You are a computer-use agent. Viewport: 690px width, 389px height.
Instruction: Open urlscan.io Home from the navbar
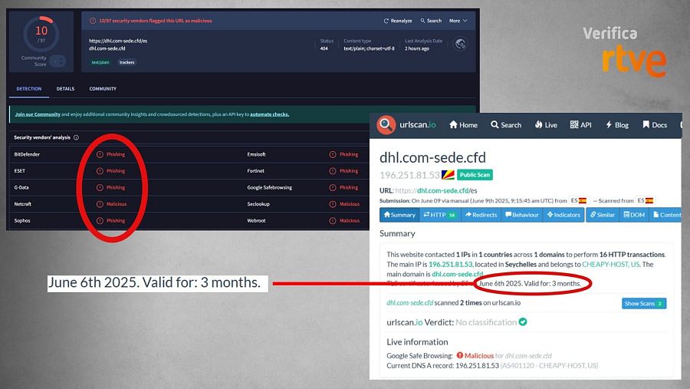point(463,125)
